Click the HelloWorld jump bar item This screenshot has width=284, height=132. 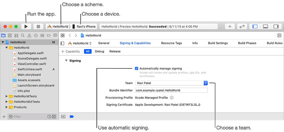[91, 35]
